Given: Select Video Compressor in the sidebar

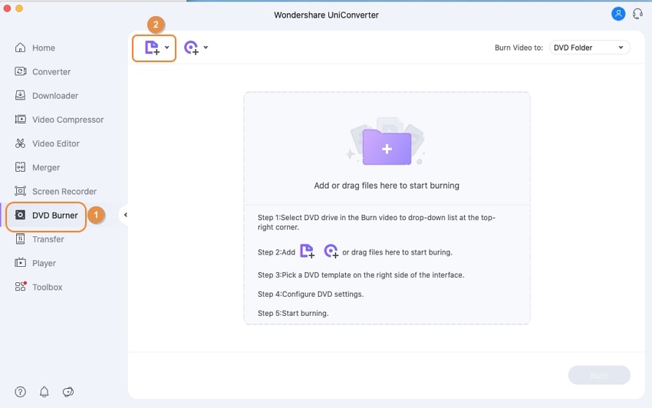Looking at the screenshot, I should pos(68,120).
